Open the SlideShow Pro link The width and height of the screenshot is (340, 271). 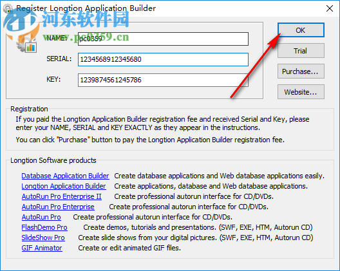pyautogui.click(x=43, y=238)
